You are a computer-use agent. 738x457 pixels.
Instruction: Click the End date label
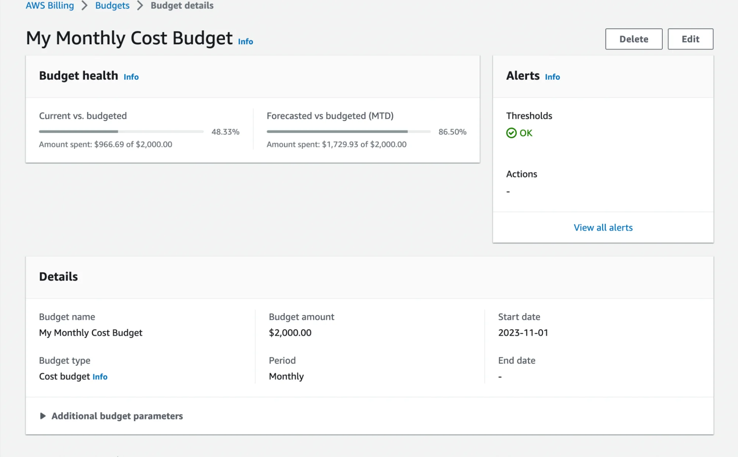[x=516, y=360]
